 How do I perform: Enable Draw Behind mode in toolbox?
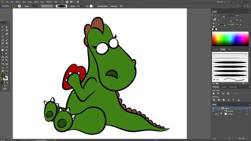[x=5, y=86]
